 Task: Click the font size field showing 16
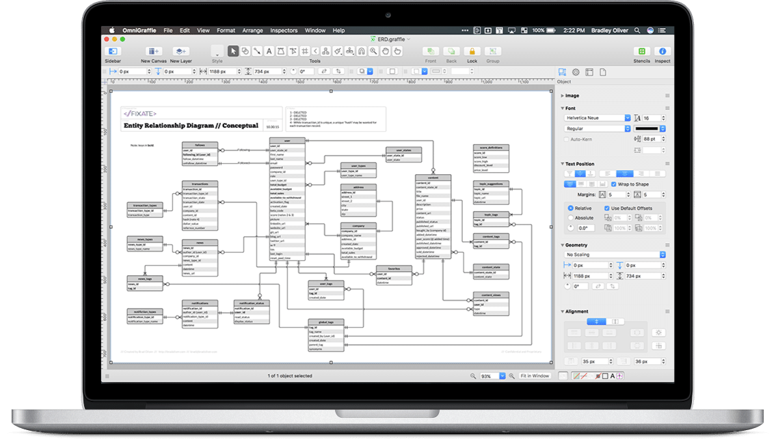point(652,118)
